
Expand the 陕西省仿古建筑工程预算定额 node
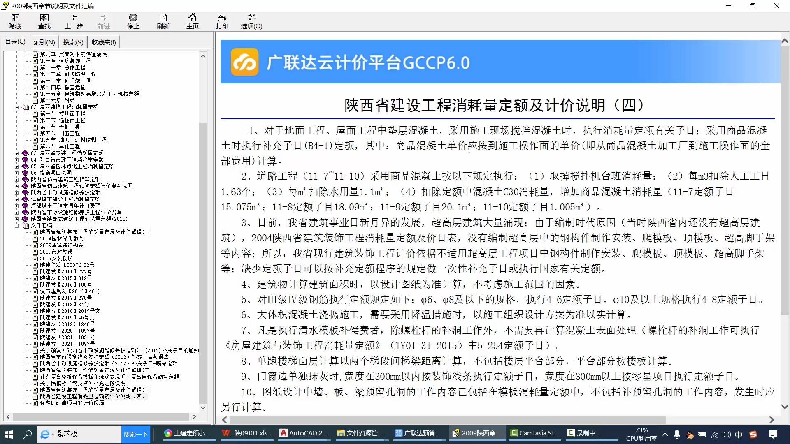17,180
